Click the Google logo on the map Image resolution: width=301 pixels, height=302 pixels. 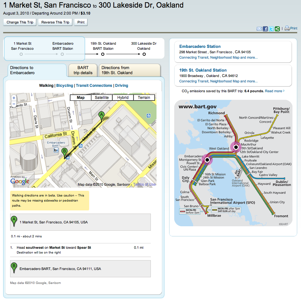coord(20,181)
